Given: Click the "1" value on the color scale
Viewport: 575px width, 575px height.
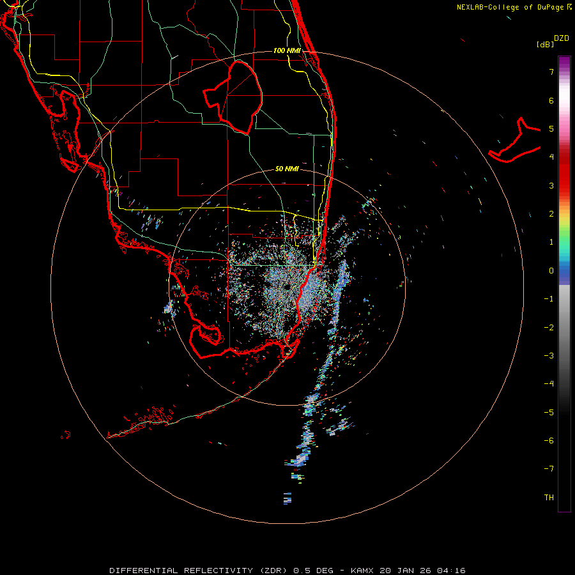Looking at the screenshot, I should point(551,242).
